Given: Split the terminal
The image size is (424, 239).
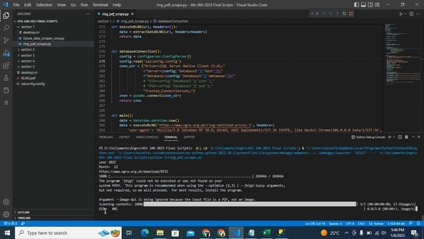Looking at the screenshot, I should 400,137.
